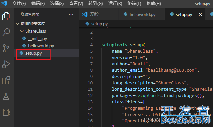Click the long_description_content_type line

pos(162,89)
